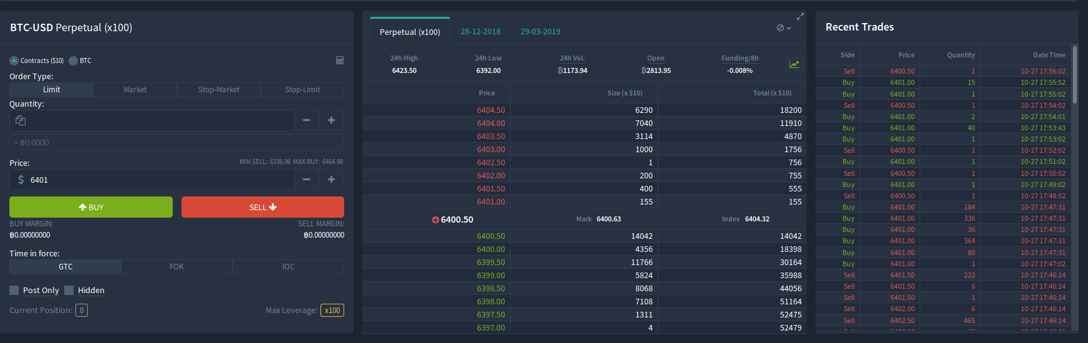Viewport: 1088px width, 343px height.
Task: Decrease price with minus button
Action: (x=306, y=180)
